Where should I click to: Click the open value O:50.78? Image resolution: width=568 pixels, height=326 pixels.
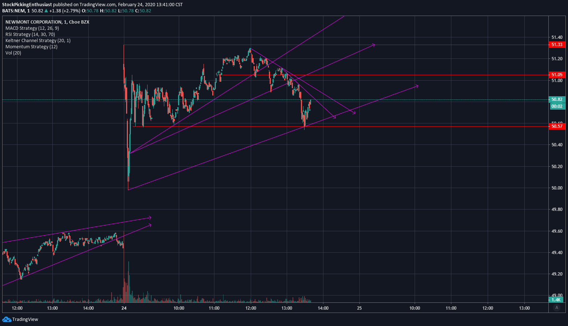[90, 11]
